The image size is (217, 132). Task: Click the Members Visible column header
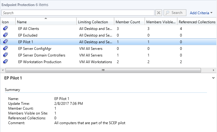[x=160, y=22]
